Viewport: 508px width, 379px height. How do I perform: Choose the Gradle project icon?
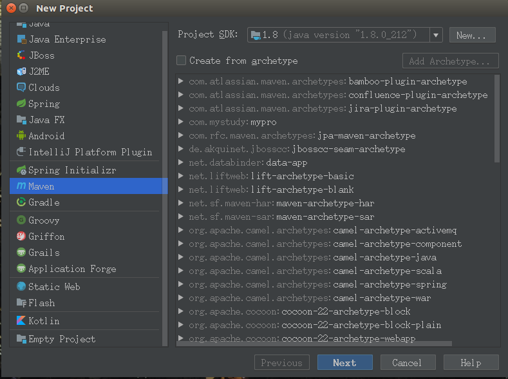21,202
